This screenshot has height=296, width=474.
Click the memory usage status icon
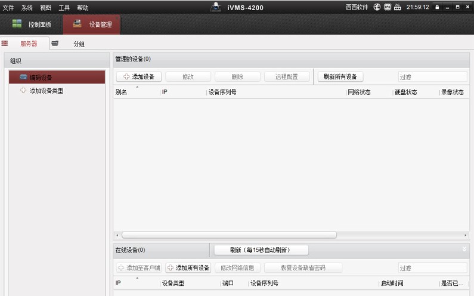tap(397, 7)
